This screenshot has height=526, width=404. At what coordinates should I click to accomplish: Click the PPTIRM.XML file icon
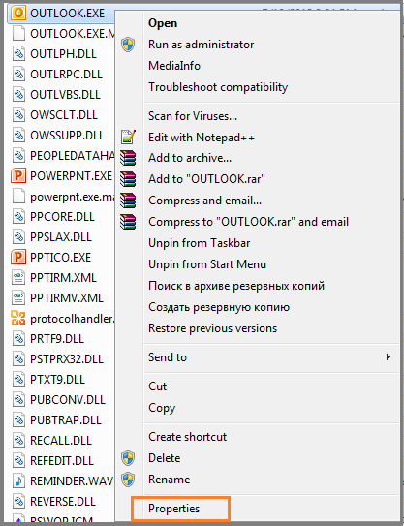[18, 278]
